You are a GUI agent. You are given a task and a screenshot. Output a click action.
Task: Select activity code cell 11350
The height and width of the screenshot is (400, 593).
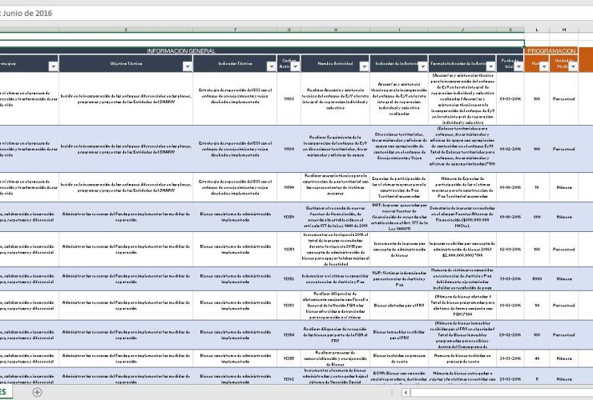[289, 217]
